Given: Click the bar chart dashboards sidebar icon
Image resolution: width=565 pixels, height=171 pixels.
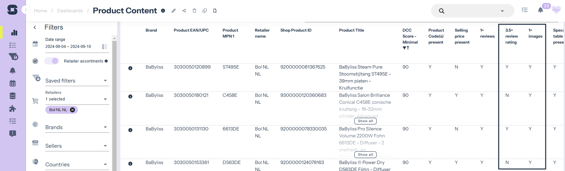Looking at the screenshot, I should pos(14,33).
